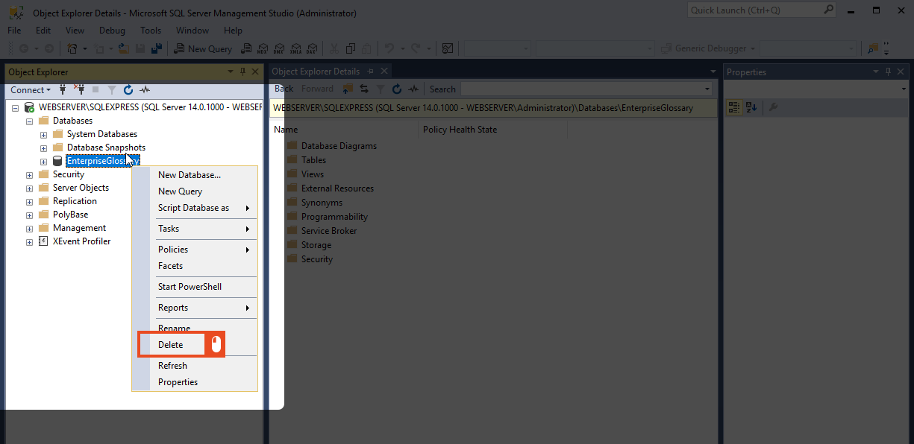The height and width of the screenshot is (444, 914).
Task: Sort properties alphabetically
Action: point(751,107)
